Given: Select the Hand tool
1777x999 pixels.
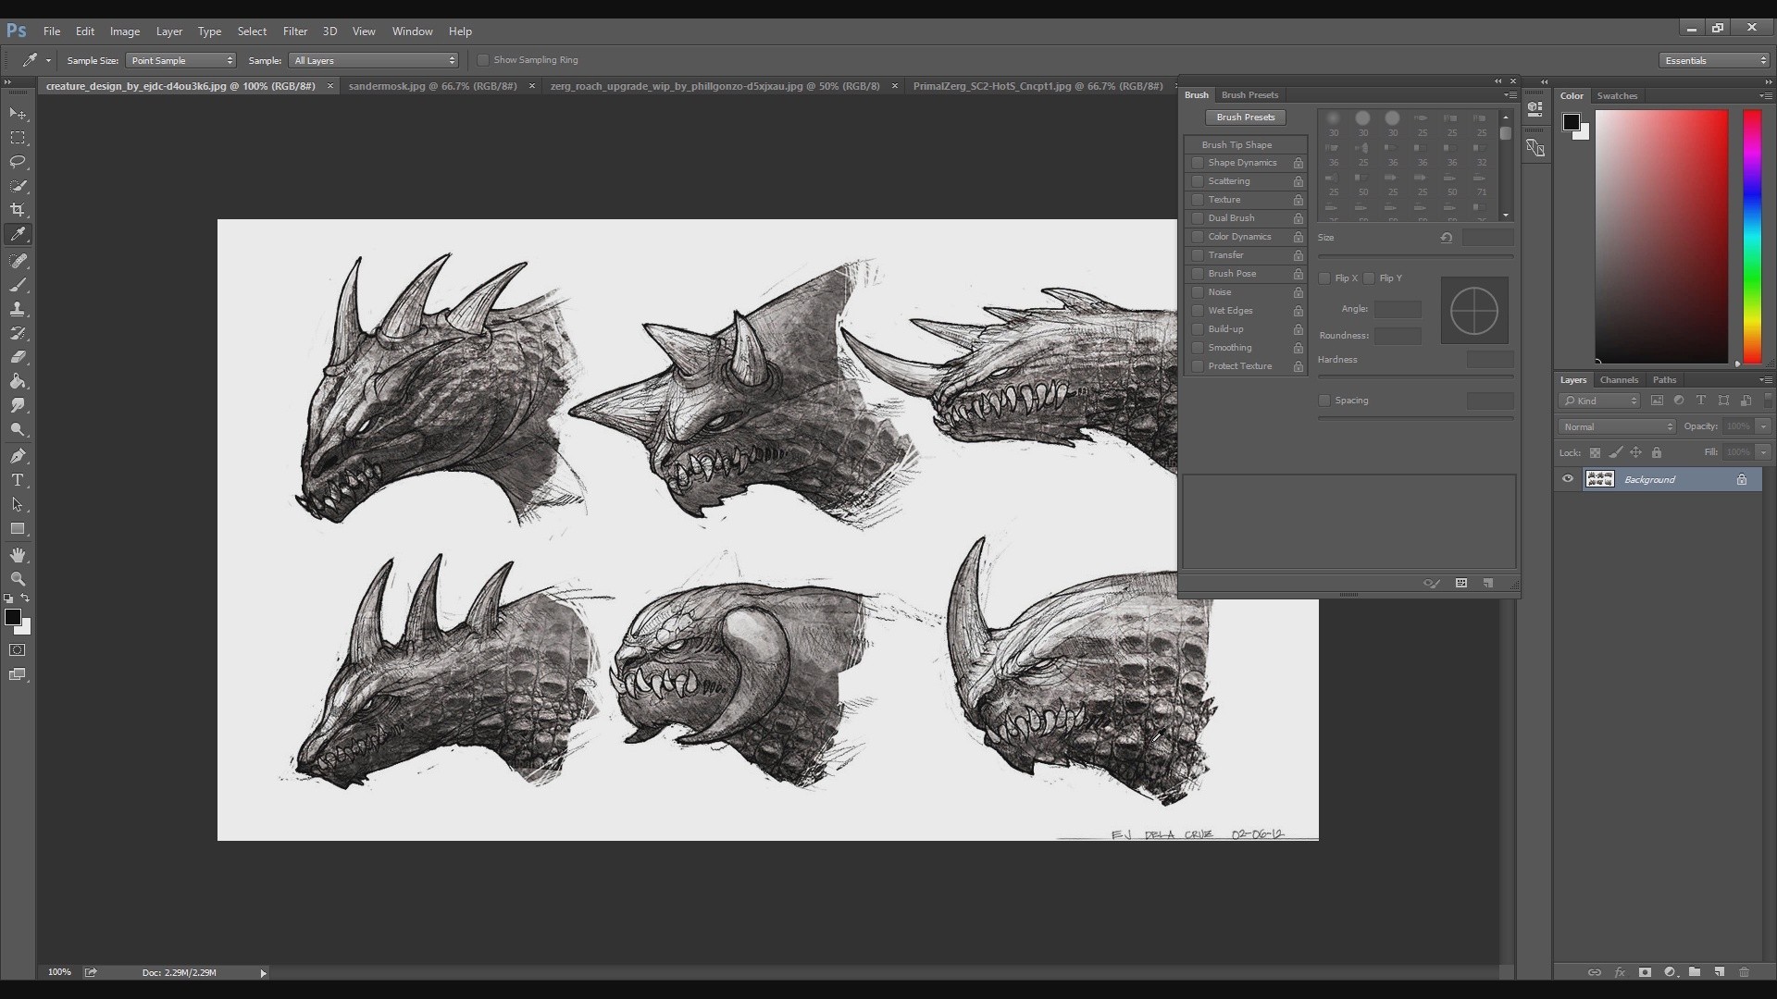Looking at the screenshot, I should point(18,555).
